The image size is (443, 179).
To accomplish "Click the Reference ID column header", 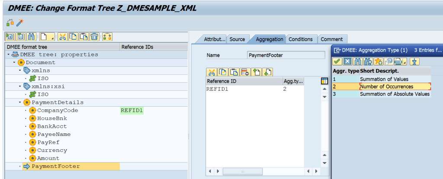I will [x=244, y=81].
